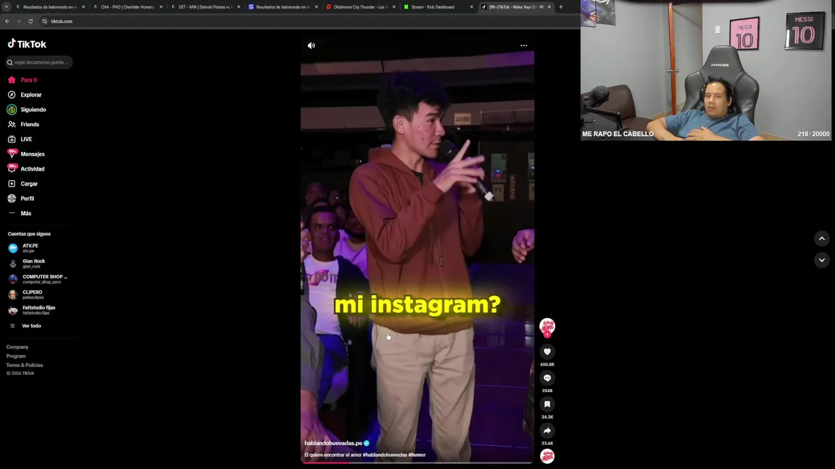Click the TikTok logo

(x=27, y=44)
